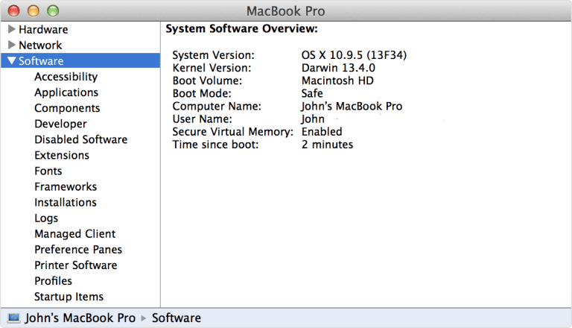Click the Secure Virtual Memory label

(x=233, y=132)
